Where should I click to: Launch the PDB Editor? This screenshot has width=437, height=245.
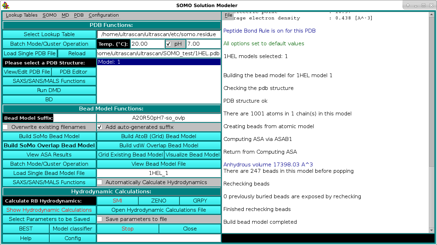pyautogui.click(x=73, y=72)
